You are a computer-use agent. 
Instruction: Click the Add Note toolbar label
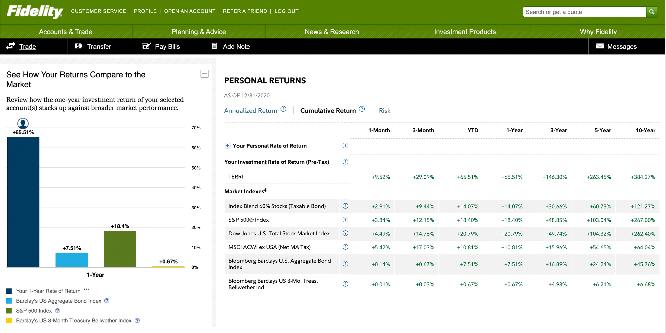click(236, 46)
